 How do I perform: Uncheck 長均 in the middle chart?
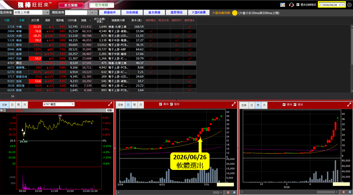point(161,104)
